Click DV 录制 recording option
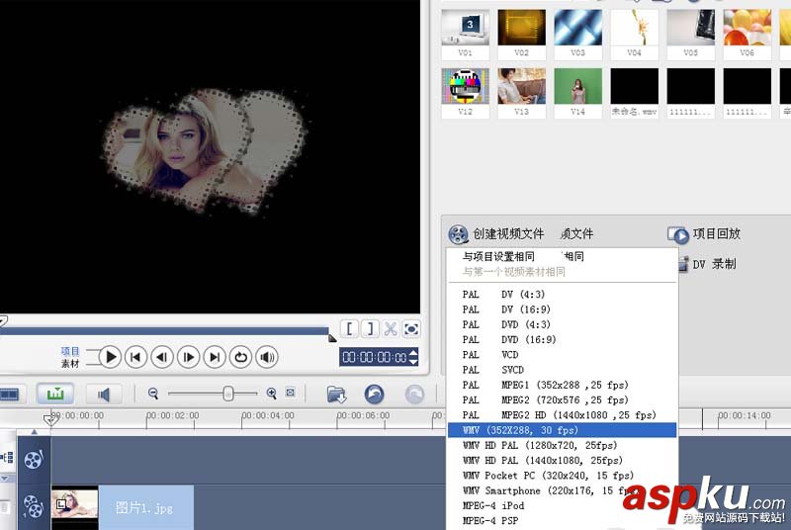 tap(708, 264)
